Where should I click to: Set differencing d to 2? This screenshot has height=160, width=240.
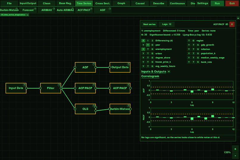tap(152, 41)
